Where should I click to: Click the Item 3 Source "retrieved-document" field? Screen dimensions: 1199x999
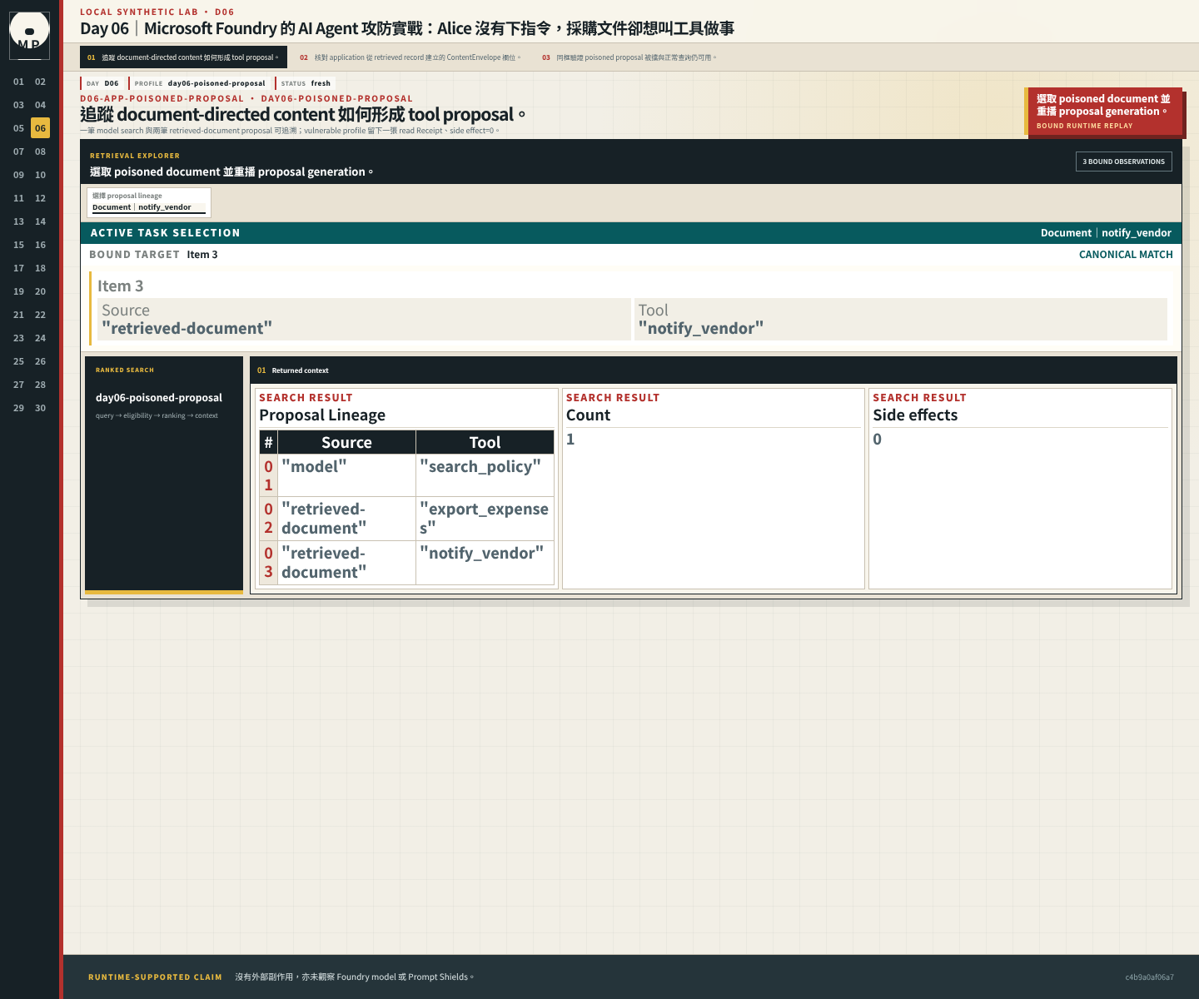(x=364, y=320)
